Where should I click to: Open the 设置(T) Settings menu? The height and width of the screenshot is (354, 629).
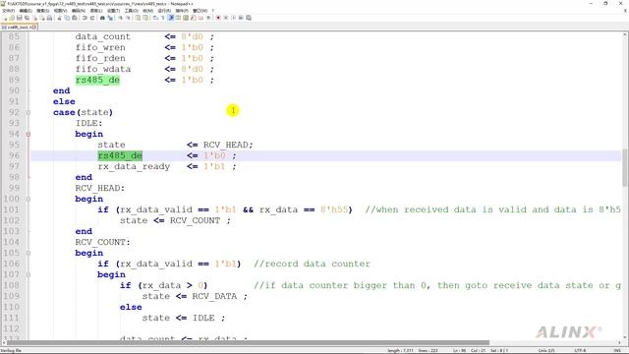coord(114,11)
